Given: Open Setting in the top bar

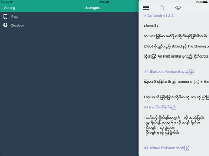Looking at the screenshot, I should [10, 8].
